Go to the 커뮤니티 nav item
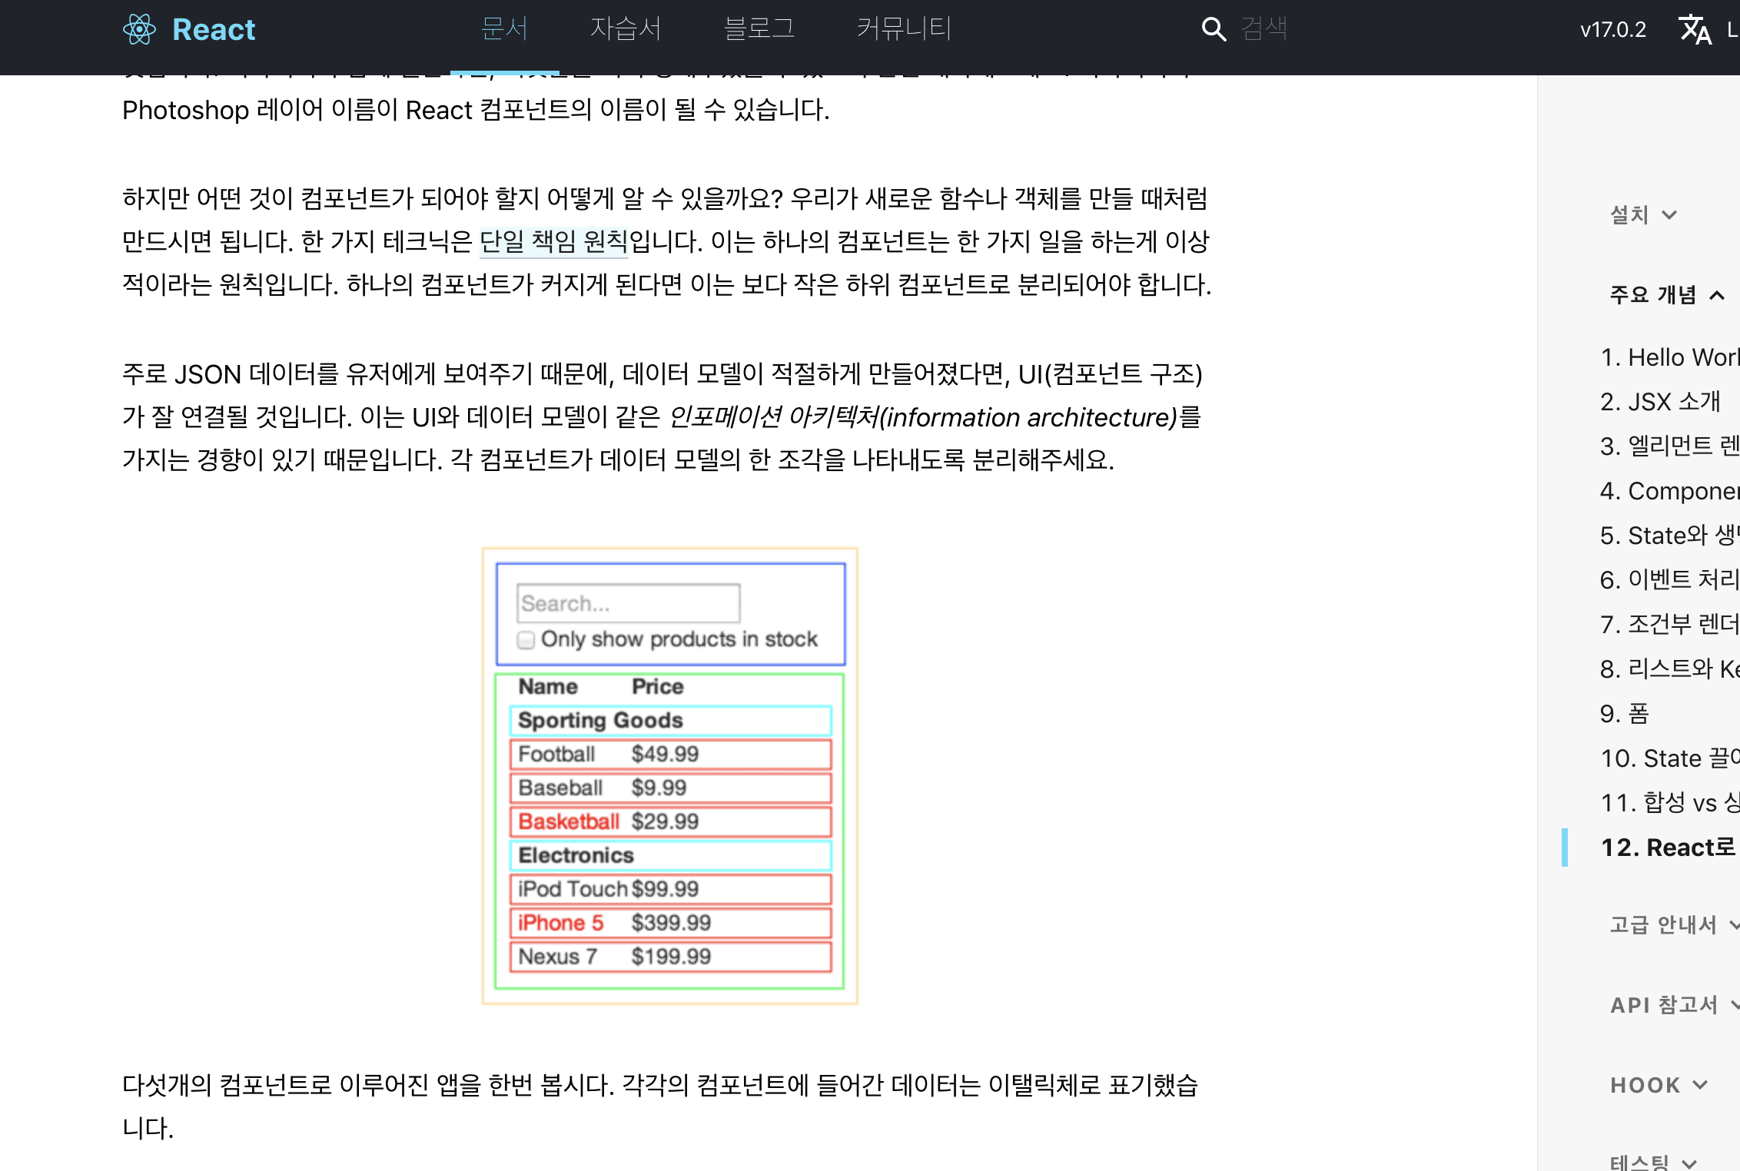Image resolution: width=1740 pixels, height=1171 pixels. [904, 29]
